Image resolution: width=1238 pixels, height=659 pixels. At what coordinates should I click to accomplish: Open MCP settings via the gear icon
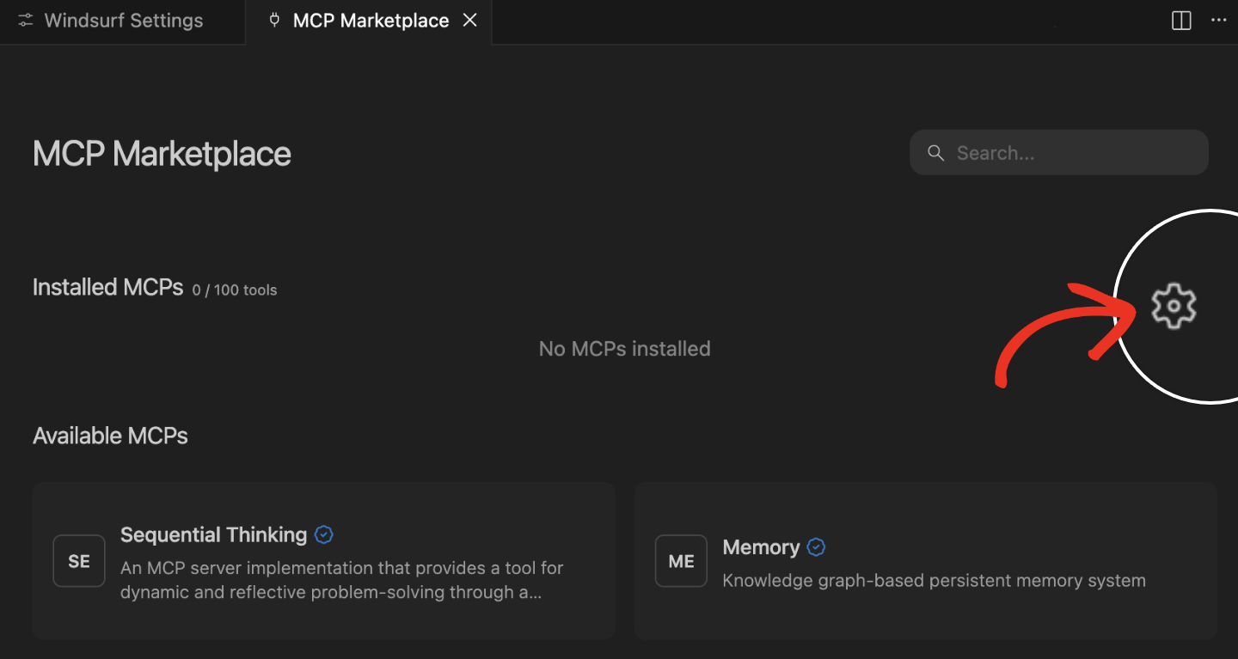click(1173, 305)
